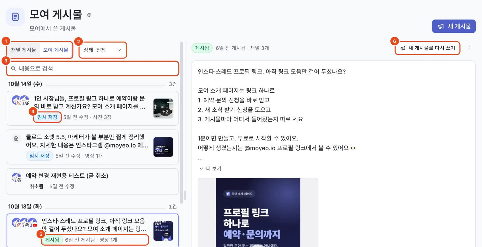Click the 5일 전 수정 · 영상 1개 text
The width and height of the screenshot is (482, 247).
(x=79, y=156)
